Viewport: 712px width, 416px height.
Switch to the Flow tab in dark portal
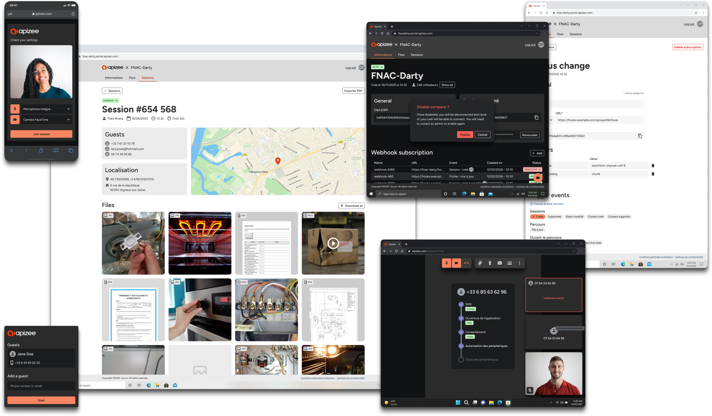pos(401,55)
